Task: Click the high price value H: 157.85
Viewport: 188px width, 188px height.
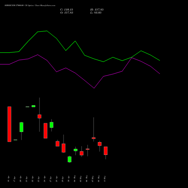Action: pyautogui.click(x=97, y=10)
